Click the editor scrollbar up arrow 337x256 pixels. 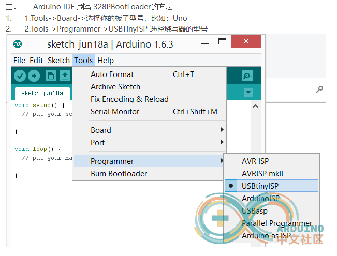[x=255, y=106]
